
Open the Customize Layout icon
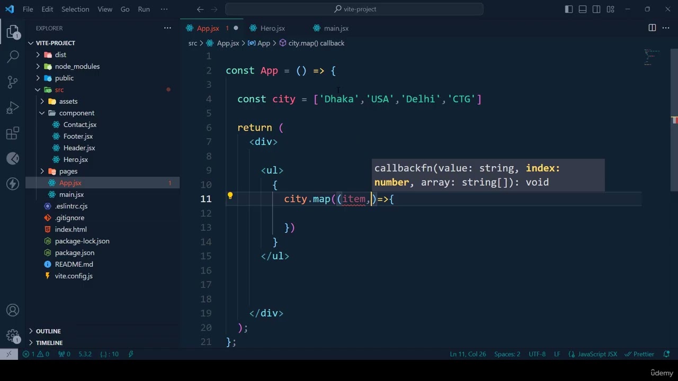click(610, 9)
